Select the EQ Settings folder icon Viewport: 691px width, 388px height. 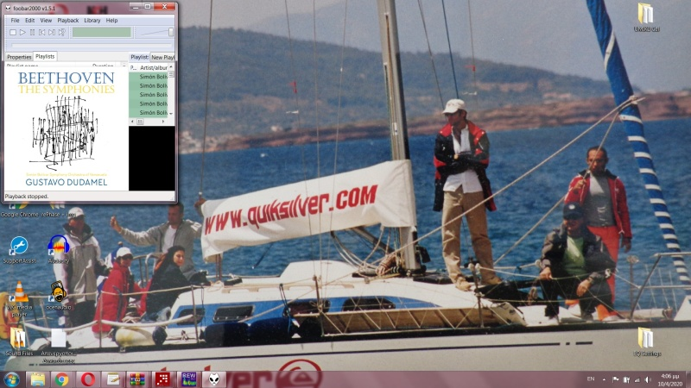[x=646, y=341]
